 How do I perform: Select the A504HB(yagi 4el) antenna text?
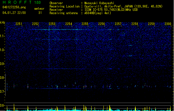(98, 13)
